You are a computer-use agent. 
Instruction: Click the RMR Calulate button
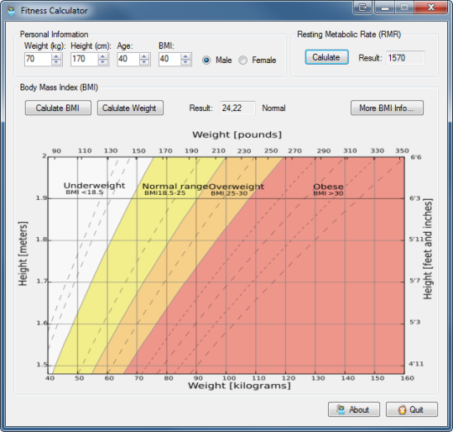coord(327,57)
